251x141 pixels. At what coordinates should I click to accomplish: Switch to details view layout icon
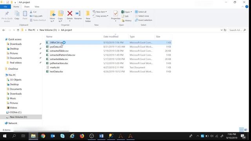(x=242, y=130)
